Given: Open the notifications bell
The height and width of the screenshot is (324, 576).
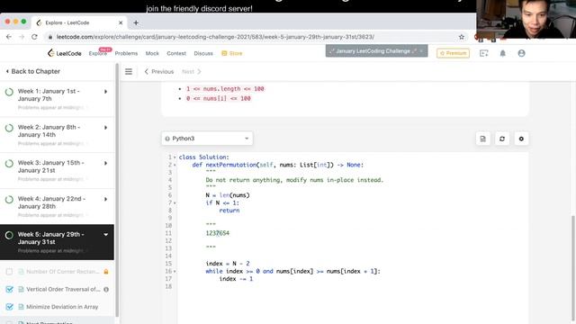Looking at the screenshot, I should click(x=502, y=53).
